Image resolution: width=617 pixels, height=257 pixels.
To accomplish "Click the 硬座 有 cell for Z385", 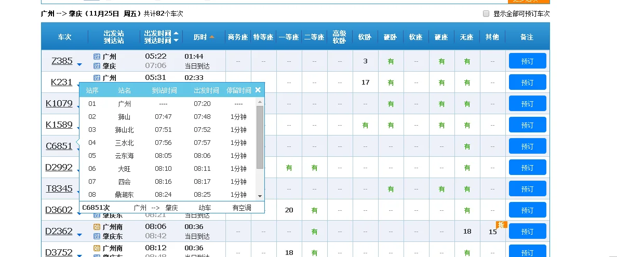I will 441,61.
